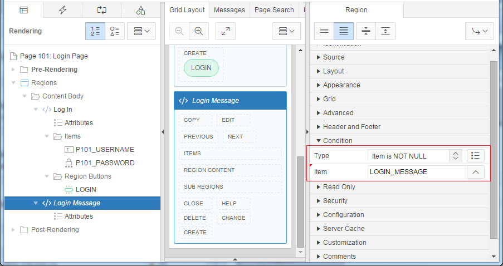
Task: Expand the Post-Rendering tree node
Action: (x=13, y=230)
